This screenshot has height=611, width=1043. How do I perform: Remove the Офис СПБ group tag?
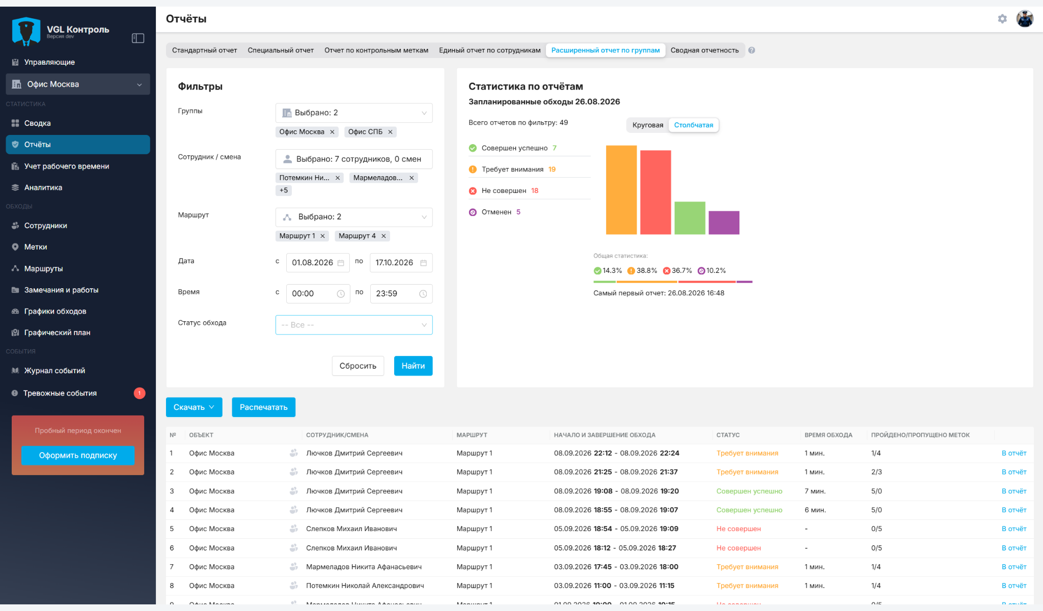(390, 132)
